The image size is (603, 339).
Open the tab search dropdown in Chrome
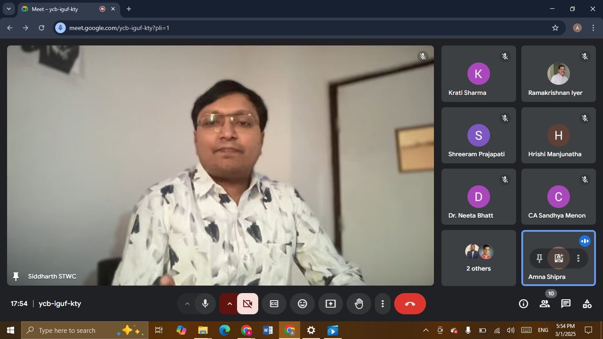[8, 9]
